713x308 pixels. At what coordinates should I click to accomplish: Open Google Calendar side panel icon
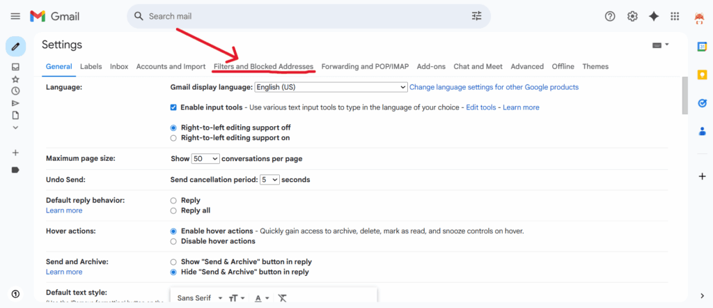click(702, 47)
